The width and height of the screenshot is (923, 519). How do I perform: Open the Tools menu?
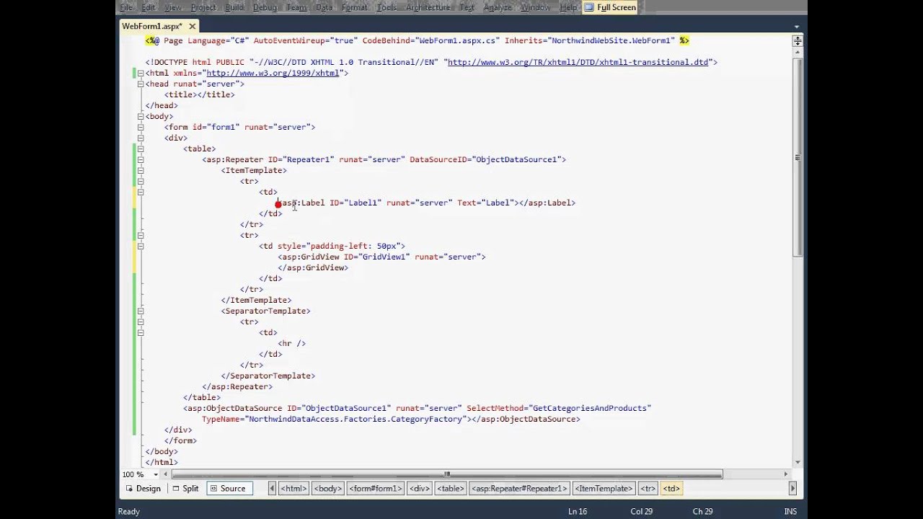coord(387,7)
